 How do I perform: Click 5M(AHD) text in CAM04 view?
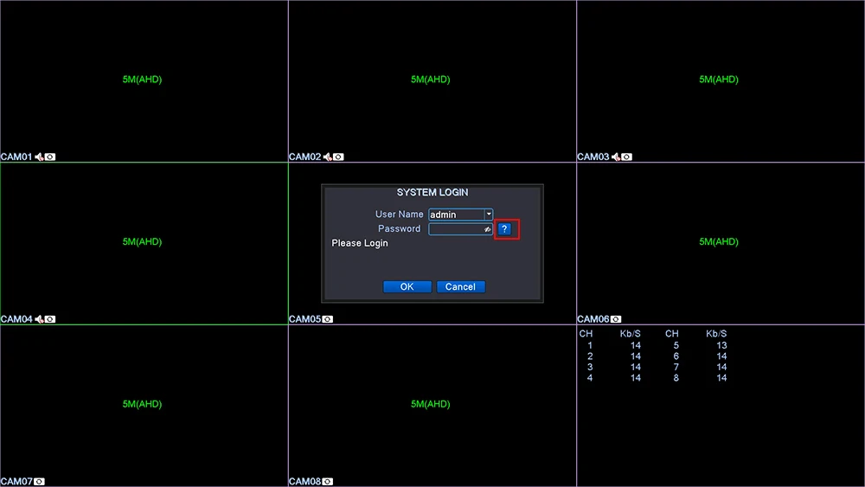click(143, 241)
